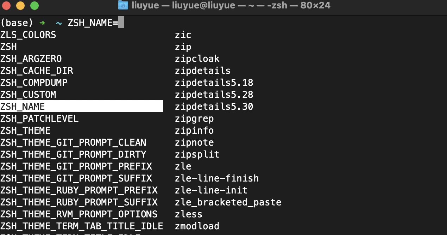
Task: Choose ZLS_COLORS from the completion list
Action: [28, 35]
